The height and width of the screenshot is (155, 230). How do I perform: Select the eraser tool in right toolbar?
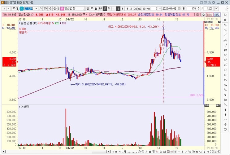pyautogui.click(x=225, y=105)
